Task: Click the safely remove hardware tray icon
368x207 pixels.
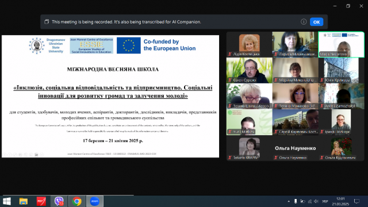Action: click(296, 201)
